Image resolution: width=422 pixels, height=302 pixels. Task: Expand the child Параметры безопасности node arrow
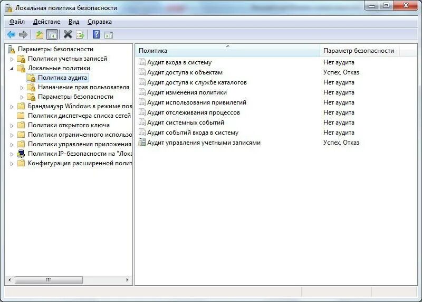[x=22, y=97]
